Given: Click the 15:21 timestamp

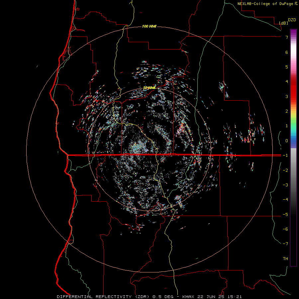Looking at the screenshot, I should tap(235, 297).
